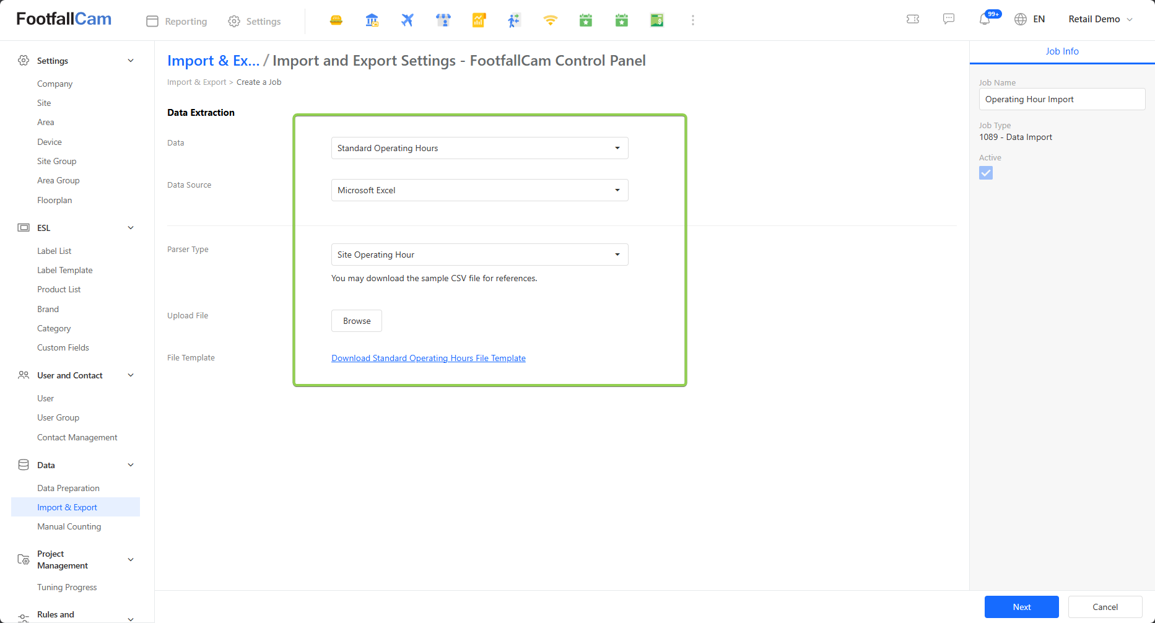This screenshot has width=1155, height=623.
Task: Click the Next button
Action: pos(1022,607)
